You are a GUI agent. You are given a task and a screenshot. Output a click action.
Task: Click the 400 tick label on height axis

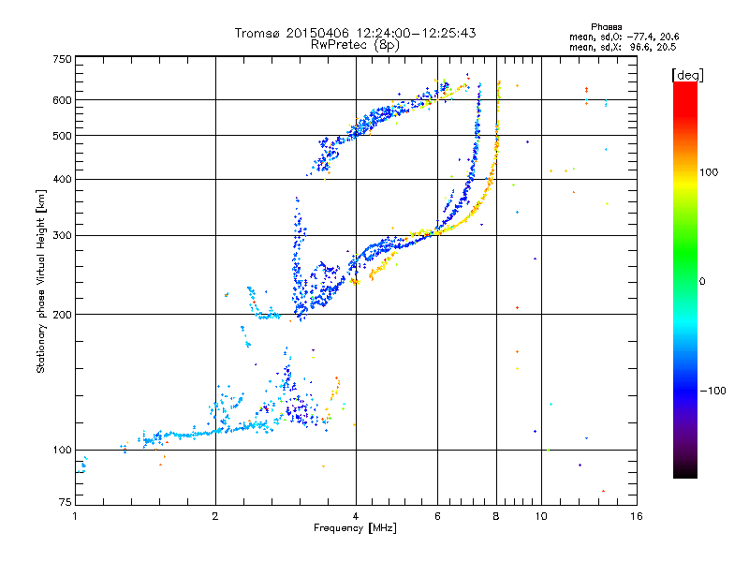point(62,179)
